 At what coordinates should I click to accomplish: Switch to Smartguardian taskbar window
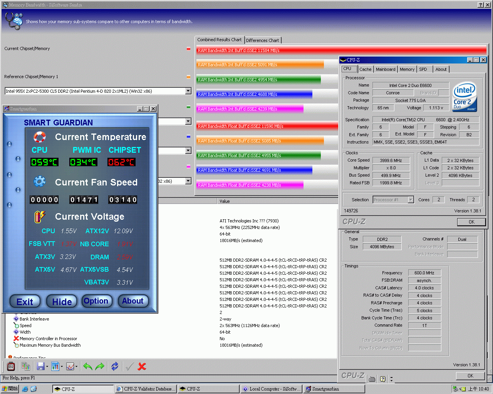click(x=334, y=389)
